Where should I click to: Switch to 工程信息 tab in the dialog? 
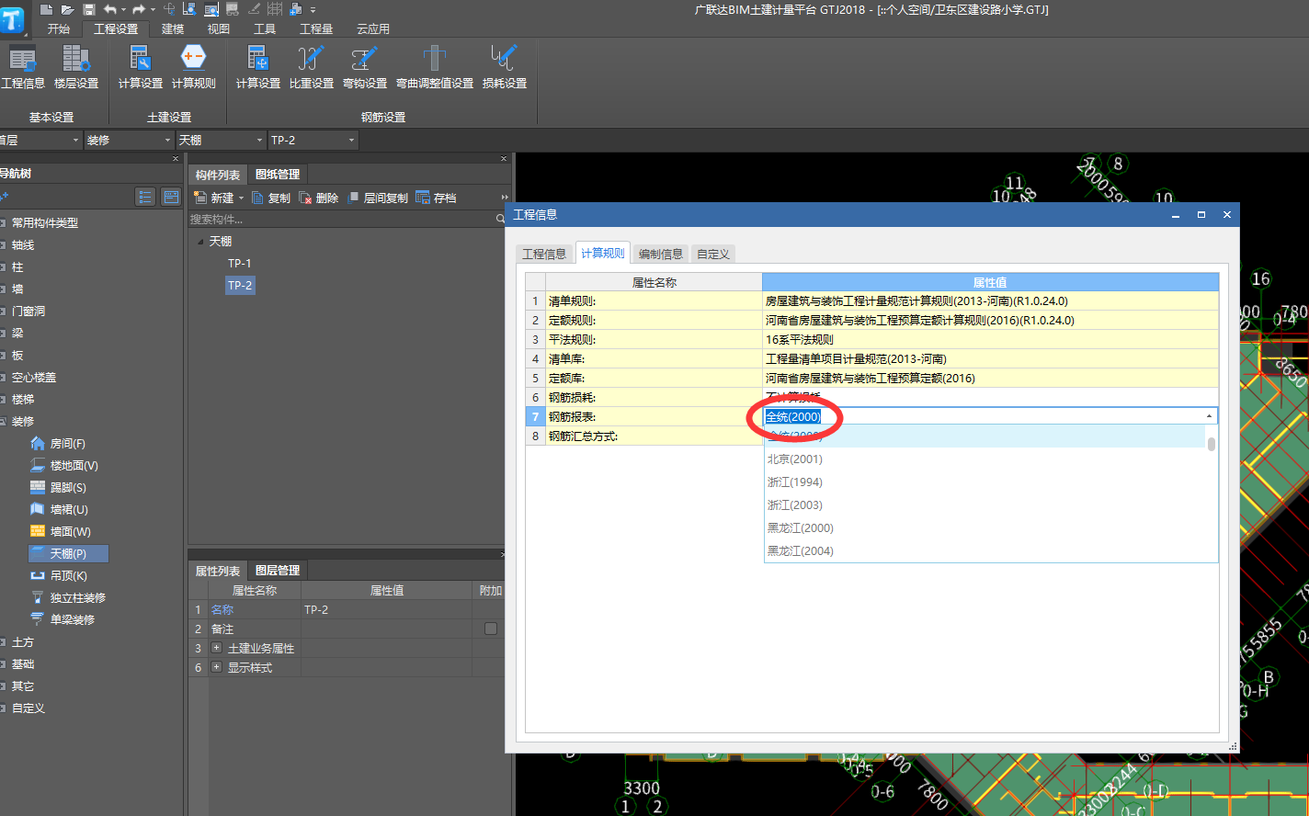(544, 254)
